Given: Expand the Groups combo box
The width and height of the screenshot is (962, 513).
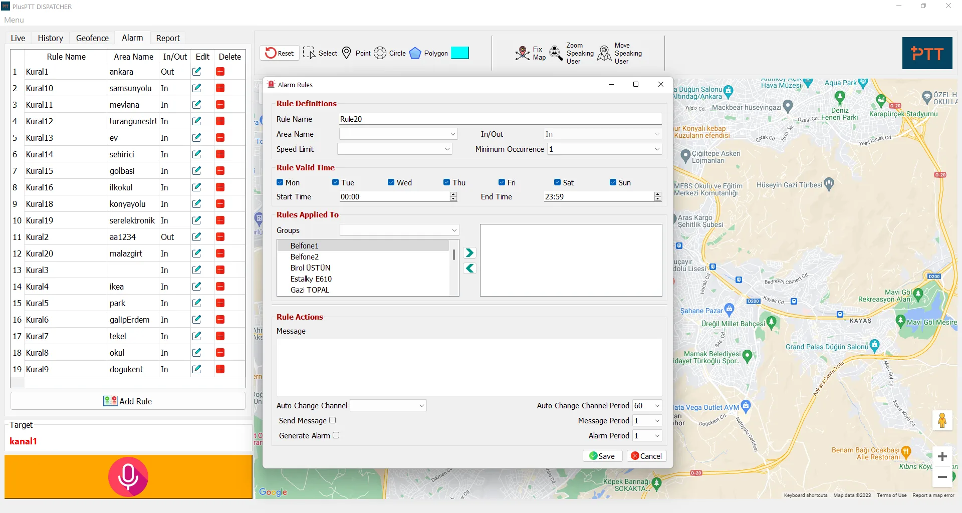Looking at the screenshot, I should tap(399, 230).
